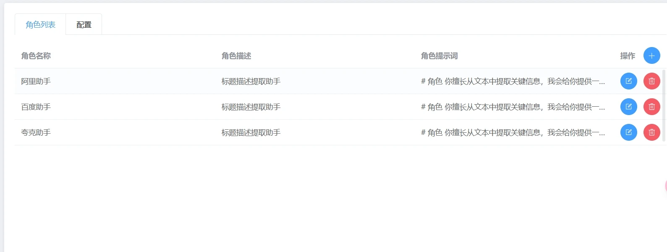Click the 角色描述 column header
The width and height of the screenshot is (667, 252).
[x=236, y=56]
